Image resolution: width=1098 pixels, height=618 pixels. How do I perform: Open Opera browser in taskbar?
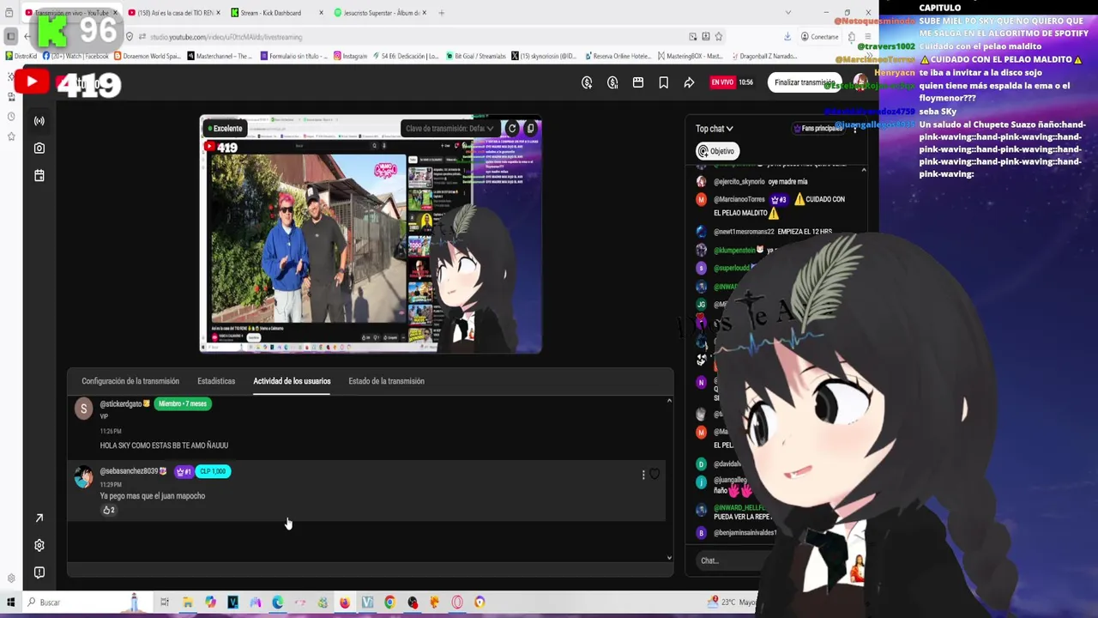coord(457,603)
